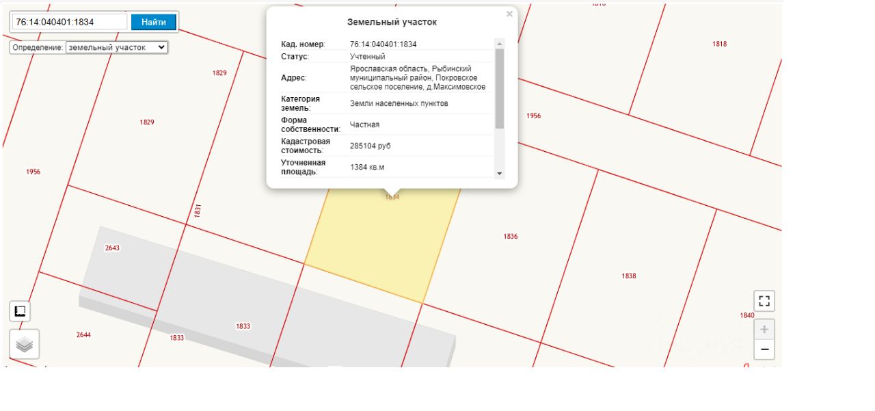Open the map layers switcher
The image size is (875, 411).
25,345
